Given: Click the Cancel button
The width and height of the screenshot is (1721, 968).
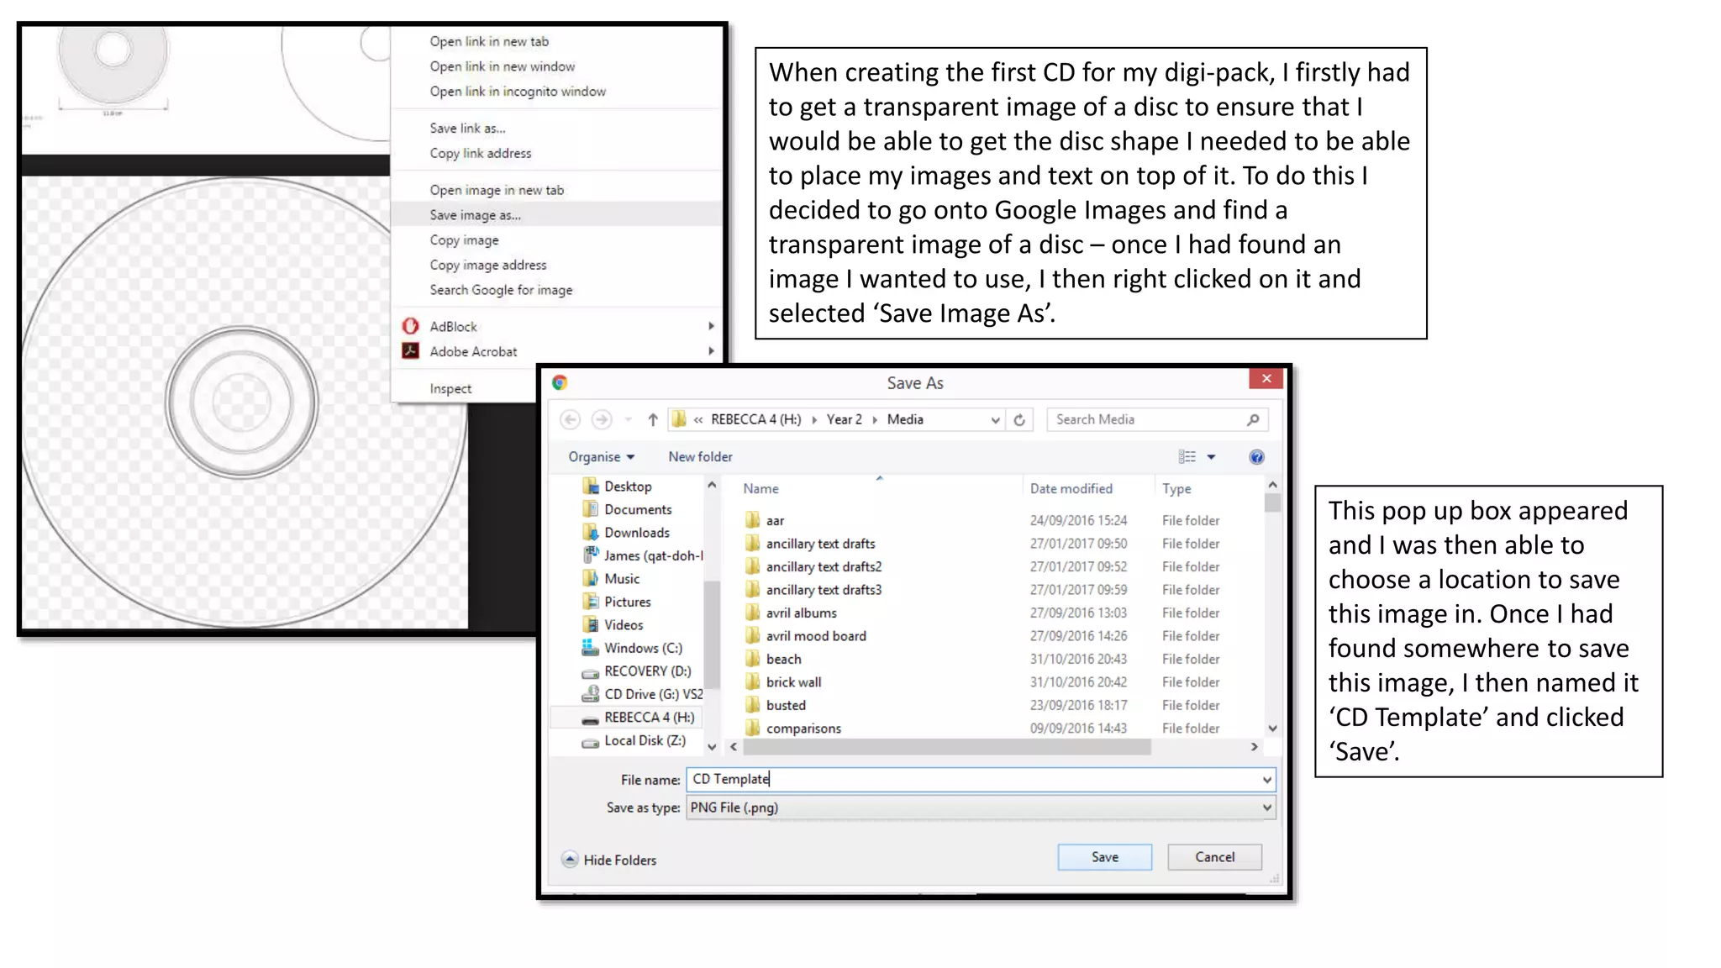Looking at the screenshot, I should pyautogui.click(x=1214, y=857).
